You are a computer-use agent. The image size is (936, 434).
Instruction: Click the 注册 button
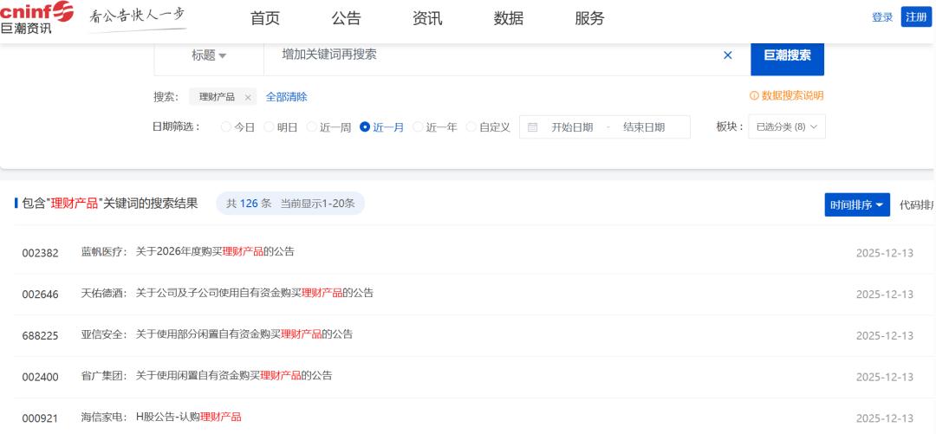(915, 17)
